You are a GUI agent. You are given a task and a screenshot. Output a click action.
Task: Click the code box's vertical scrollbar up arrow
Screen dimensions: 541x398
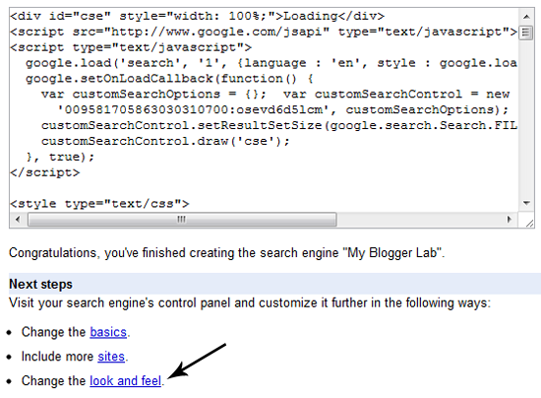pos(526,17)
